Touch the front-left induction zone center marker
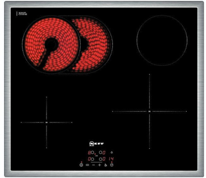 tap(47, 122)
